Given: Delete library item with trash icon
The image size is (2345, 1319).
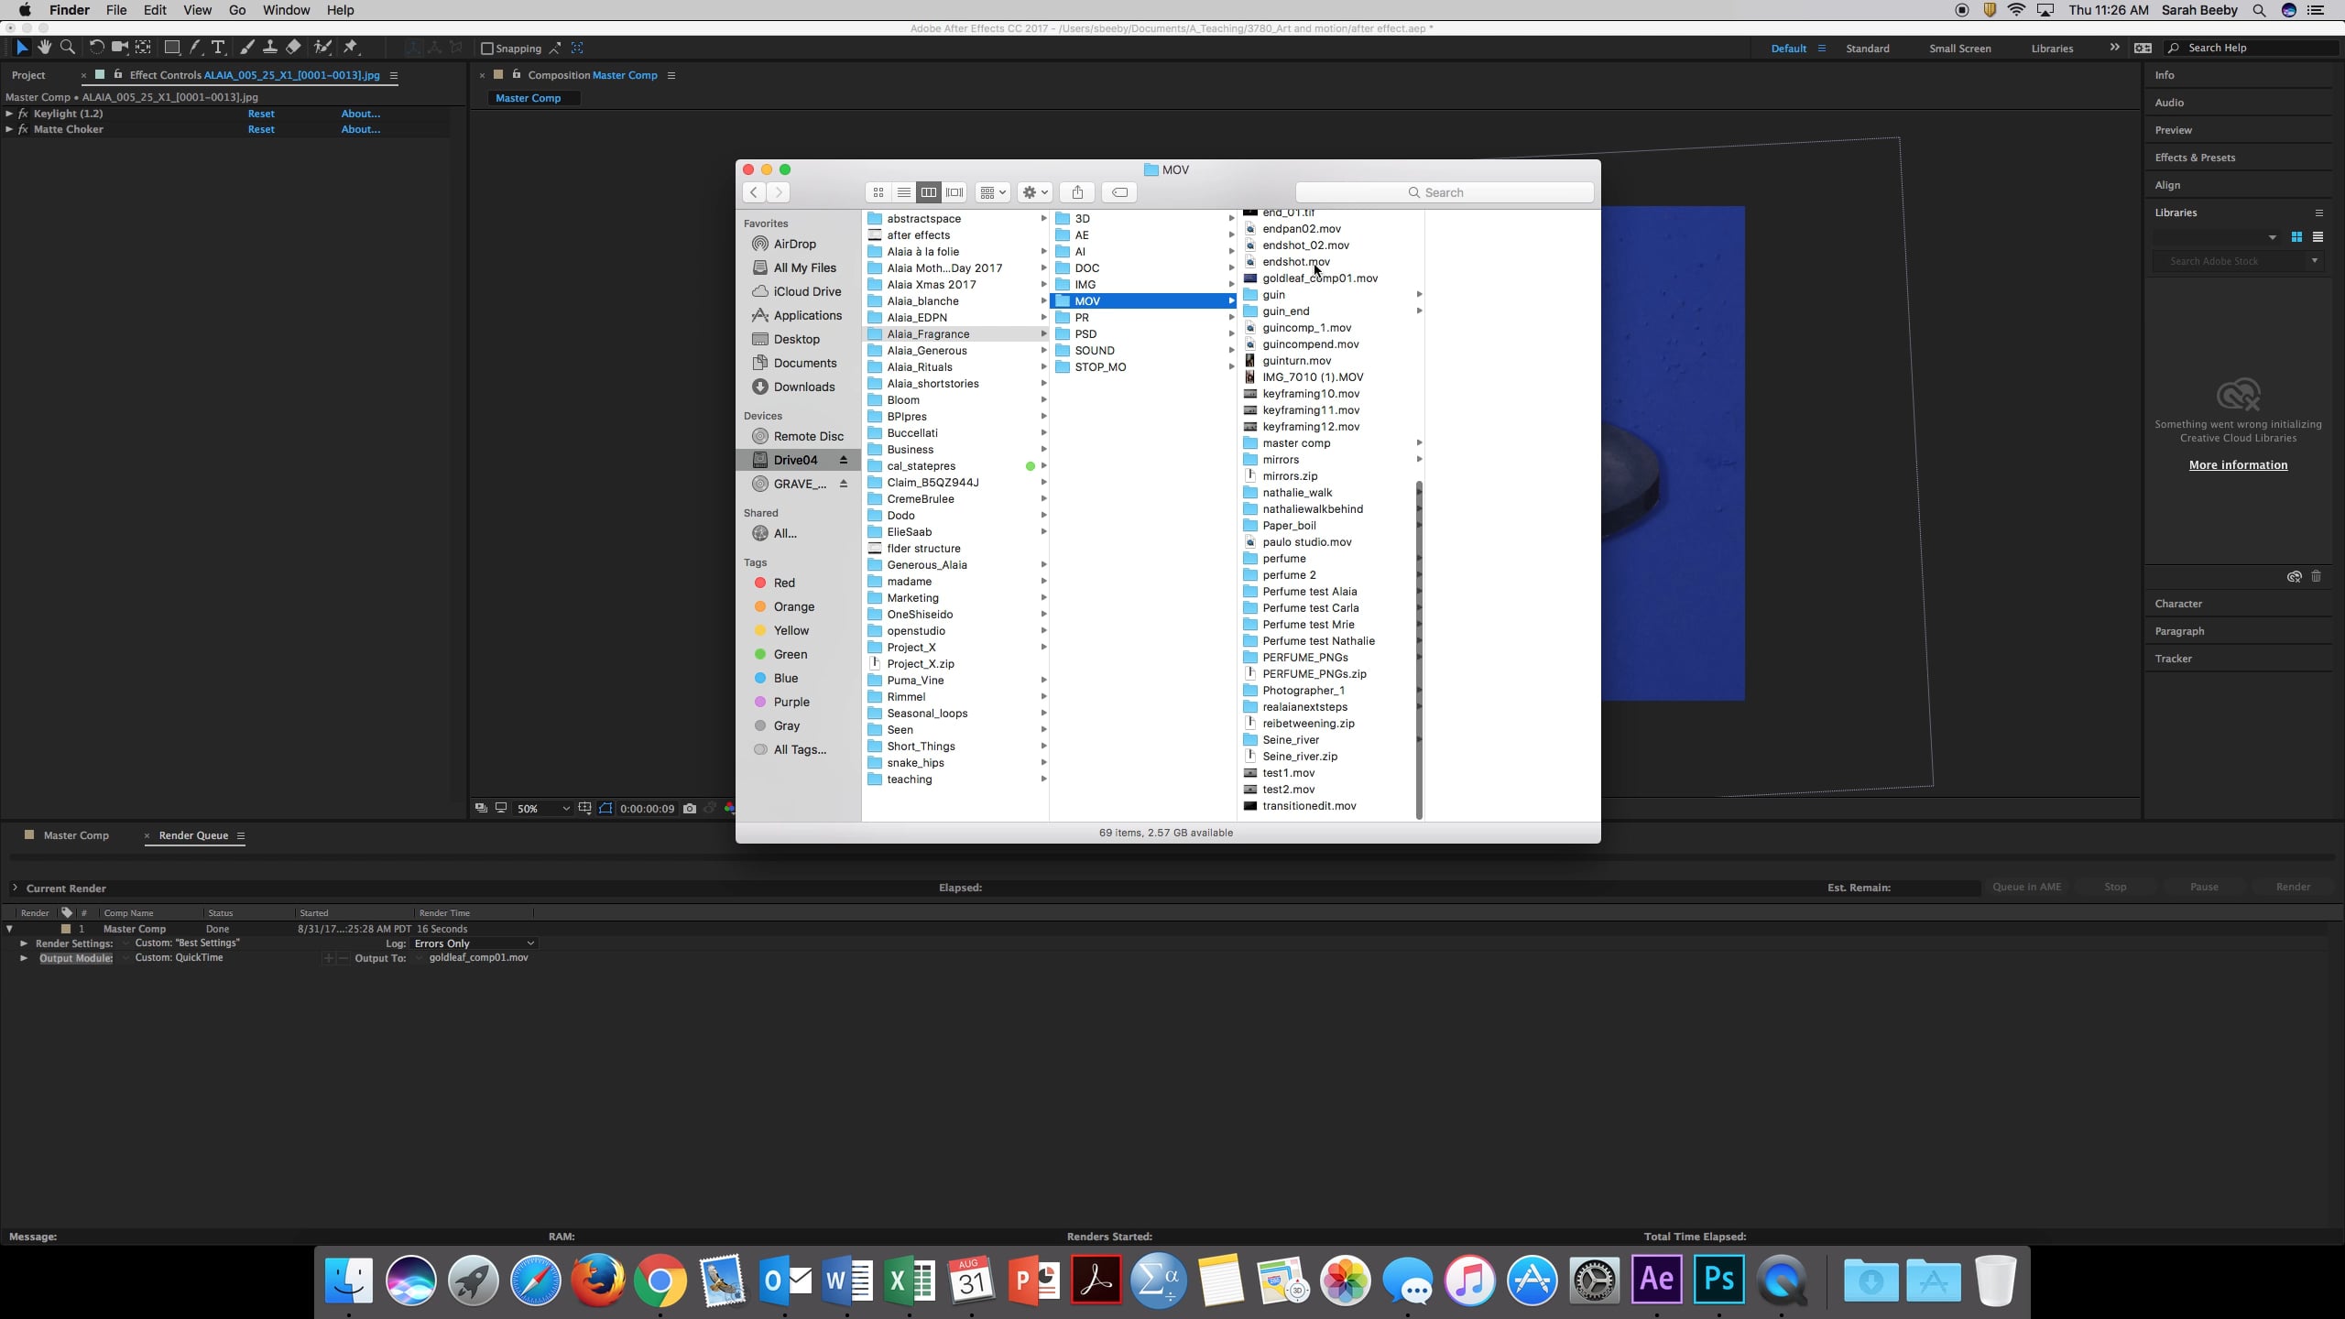Looking at the screenshot, I should 2316,576.
